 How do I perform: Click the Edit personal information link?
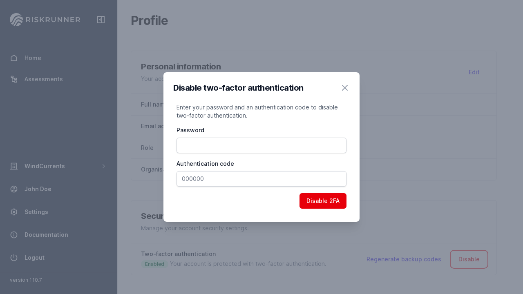tap(474, 72)
